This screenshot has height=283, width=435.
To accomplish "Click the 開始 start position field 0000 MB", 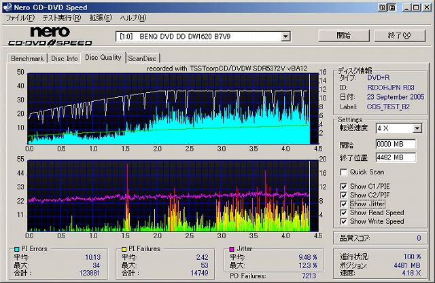I will [x=396, y=144].
